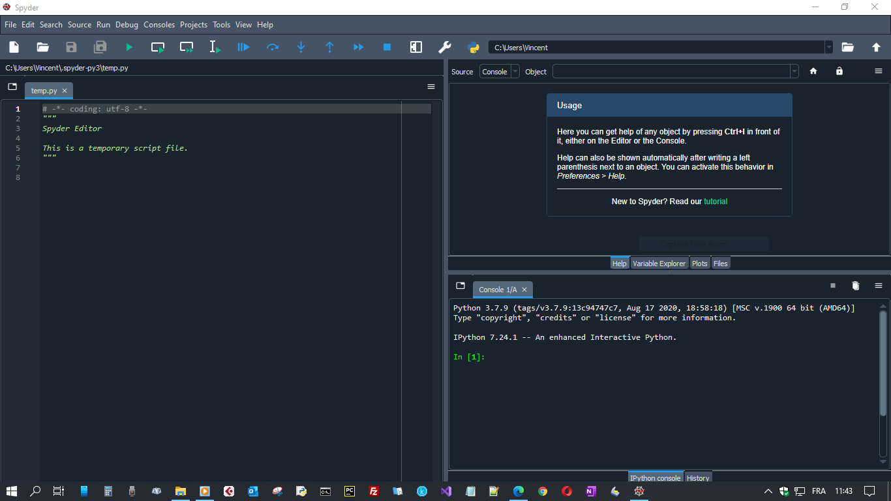891x501 pixels.
Task: Select the IPython console bottom tab
Action: pyautogui.click(x=656, y=478)
